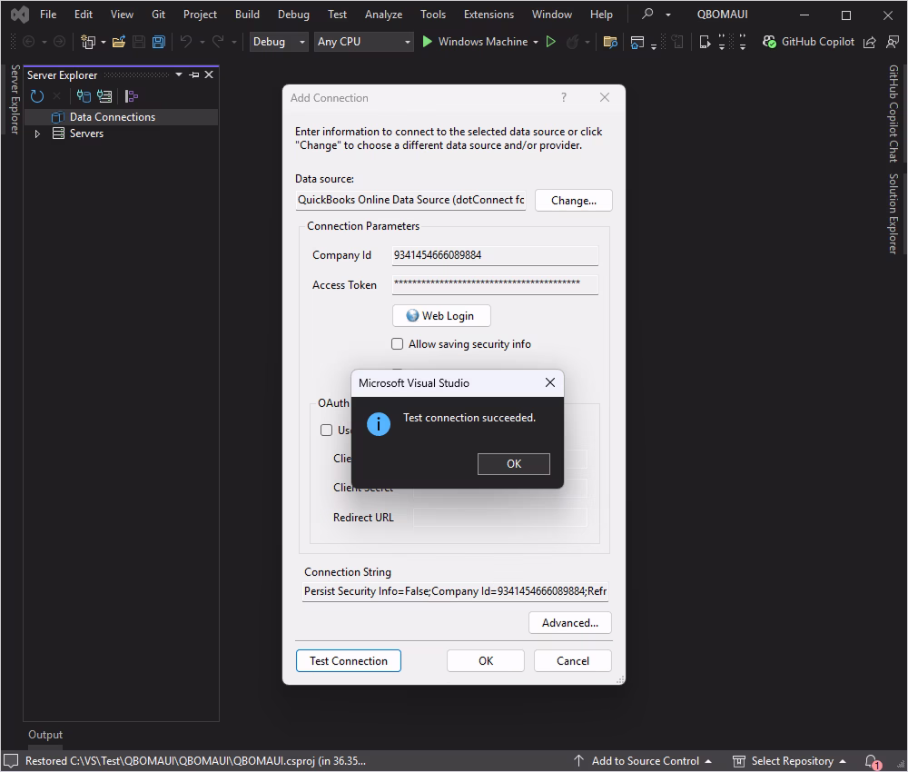This screenshot has width=908, height=772.
Task: Click the Visual Studio logo icon
Action: (x=20, y=15)
